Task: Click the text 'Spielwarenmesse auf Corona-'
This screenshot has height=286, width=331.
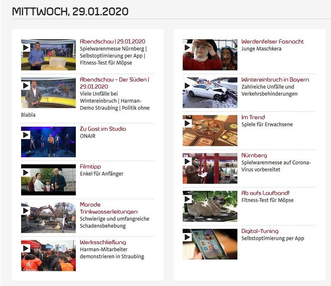Action: tap(276, 162)
